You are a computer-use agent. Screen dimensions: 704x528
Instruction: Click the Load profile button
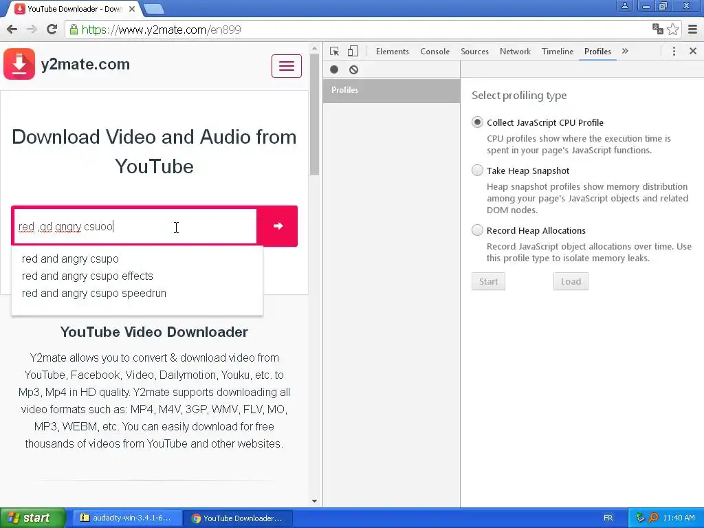571,281
